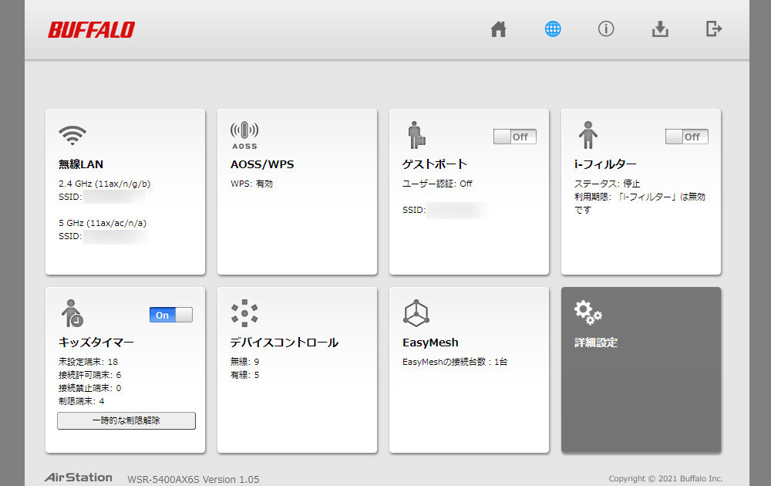Click the WSR-5400AX6S Version 1.05 text
Screen dimensions: 771x486
click(x=194, y=479)
